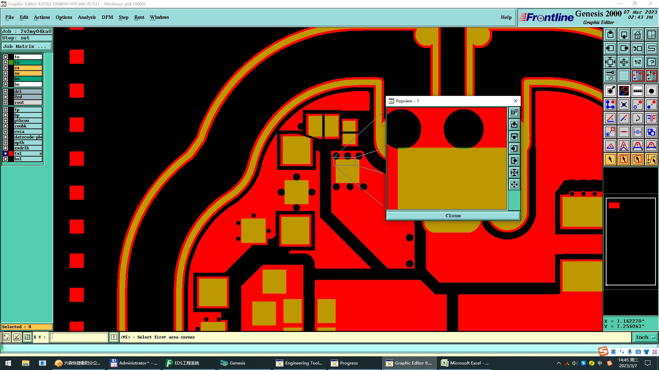The image size is (659, 370).
Task: Click the grid display icon
Action: pos(624,76)
